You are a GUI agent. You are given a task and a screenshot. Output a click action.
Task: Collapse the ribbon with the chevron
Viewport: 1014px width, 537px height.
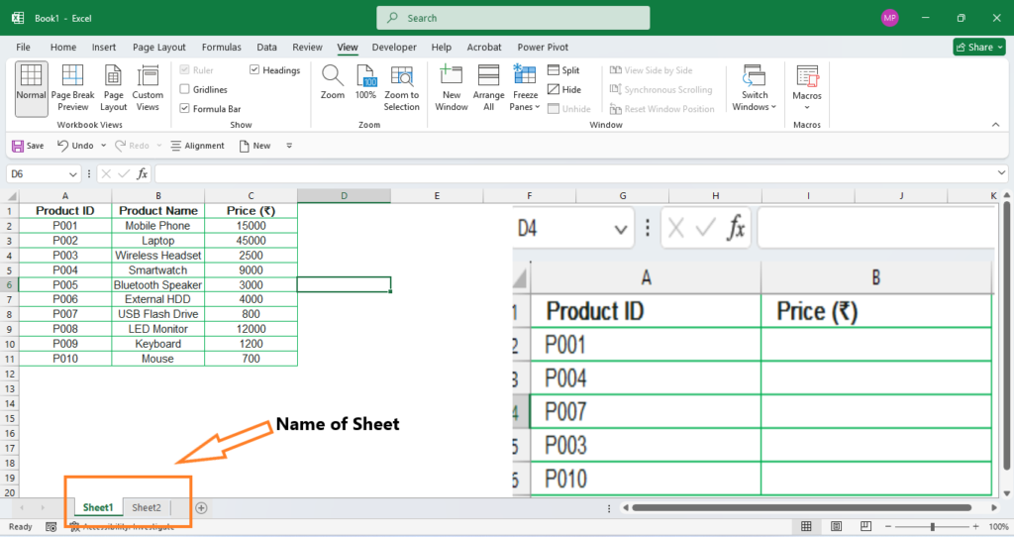click(x=996, y=125)
